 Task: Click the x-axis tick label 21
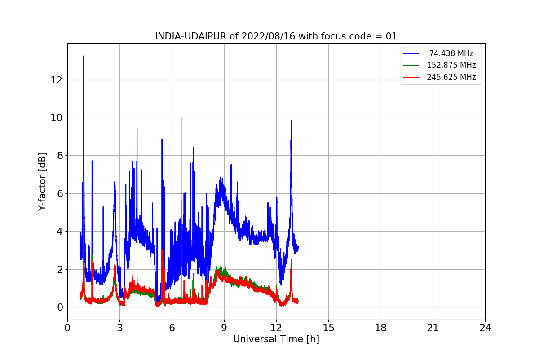433,328
